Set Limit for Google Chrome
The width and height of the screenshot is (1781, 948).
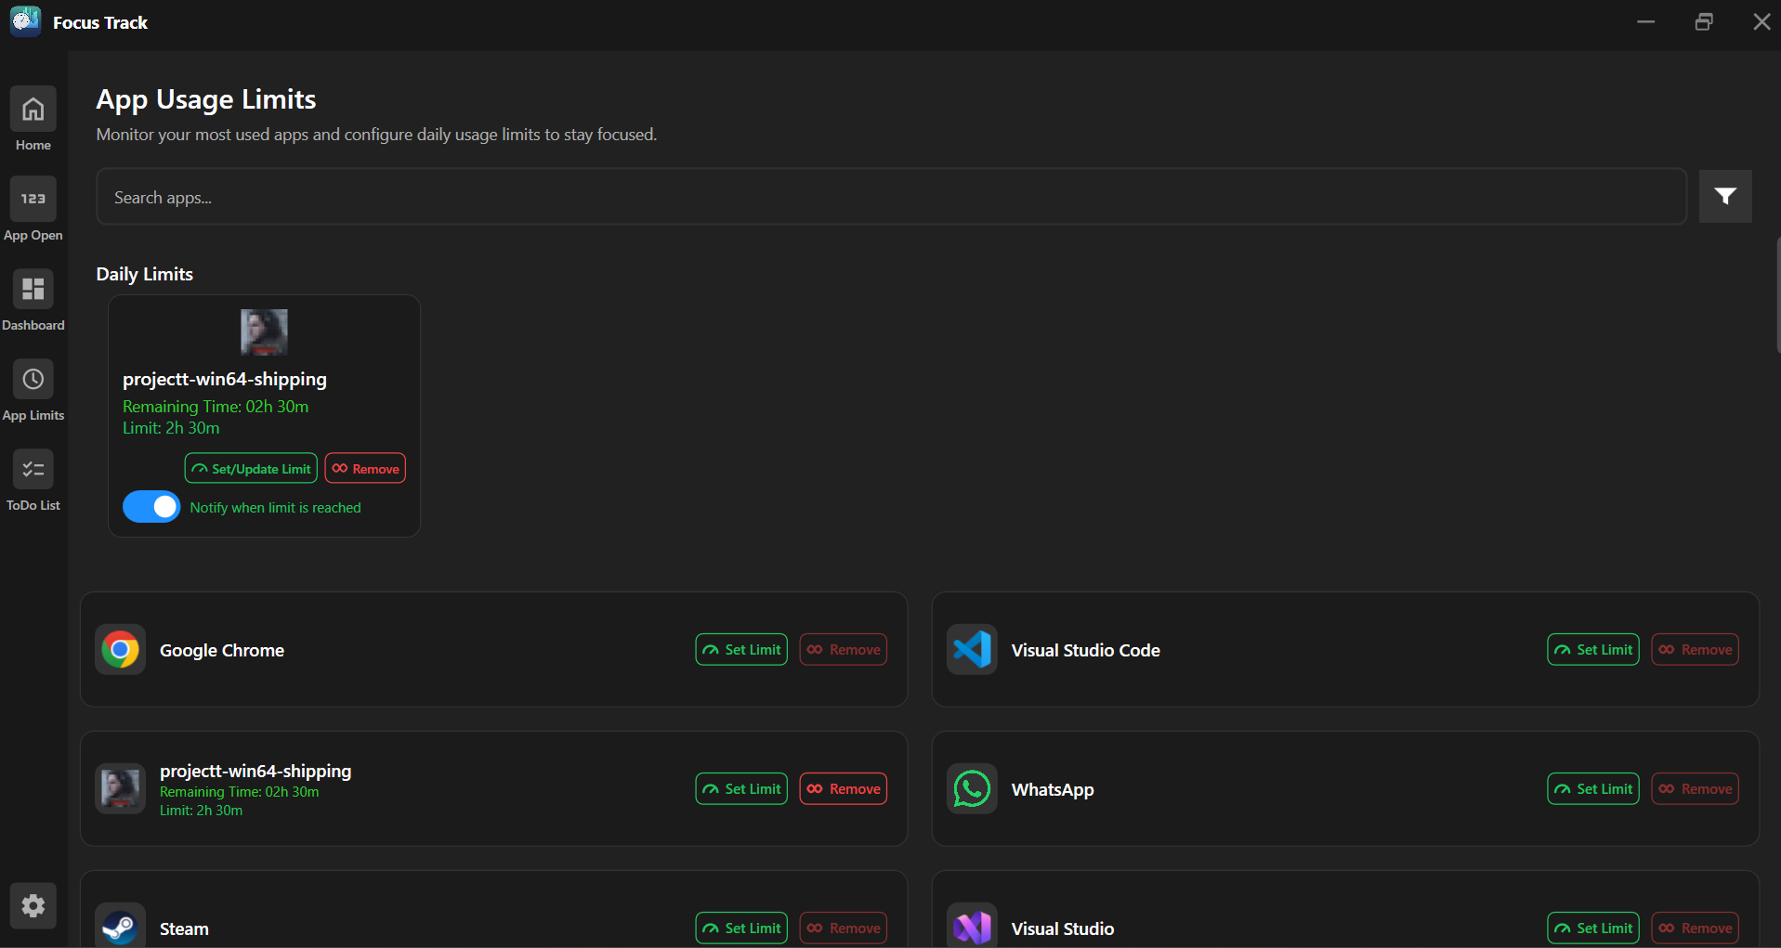point(741,649)
